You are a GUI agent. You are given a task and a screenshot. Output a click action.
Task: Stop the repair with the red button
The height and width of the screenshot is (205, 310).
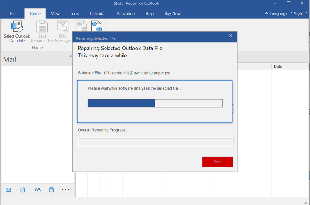pos(218,162)
